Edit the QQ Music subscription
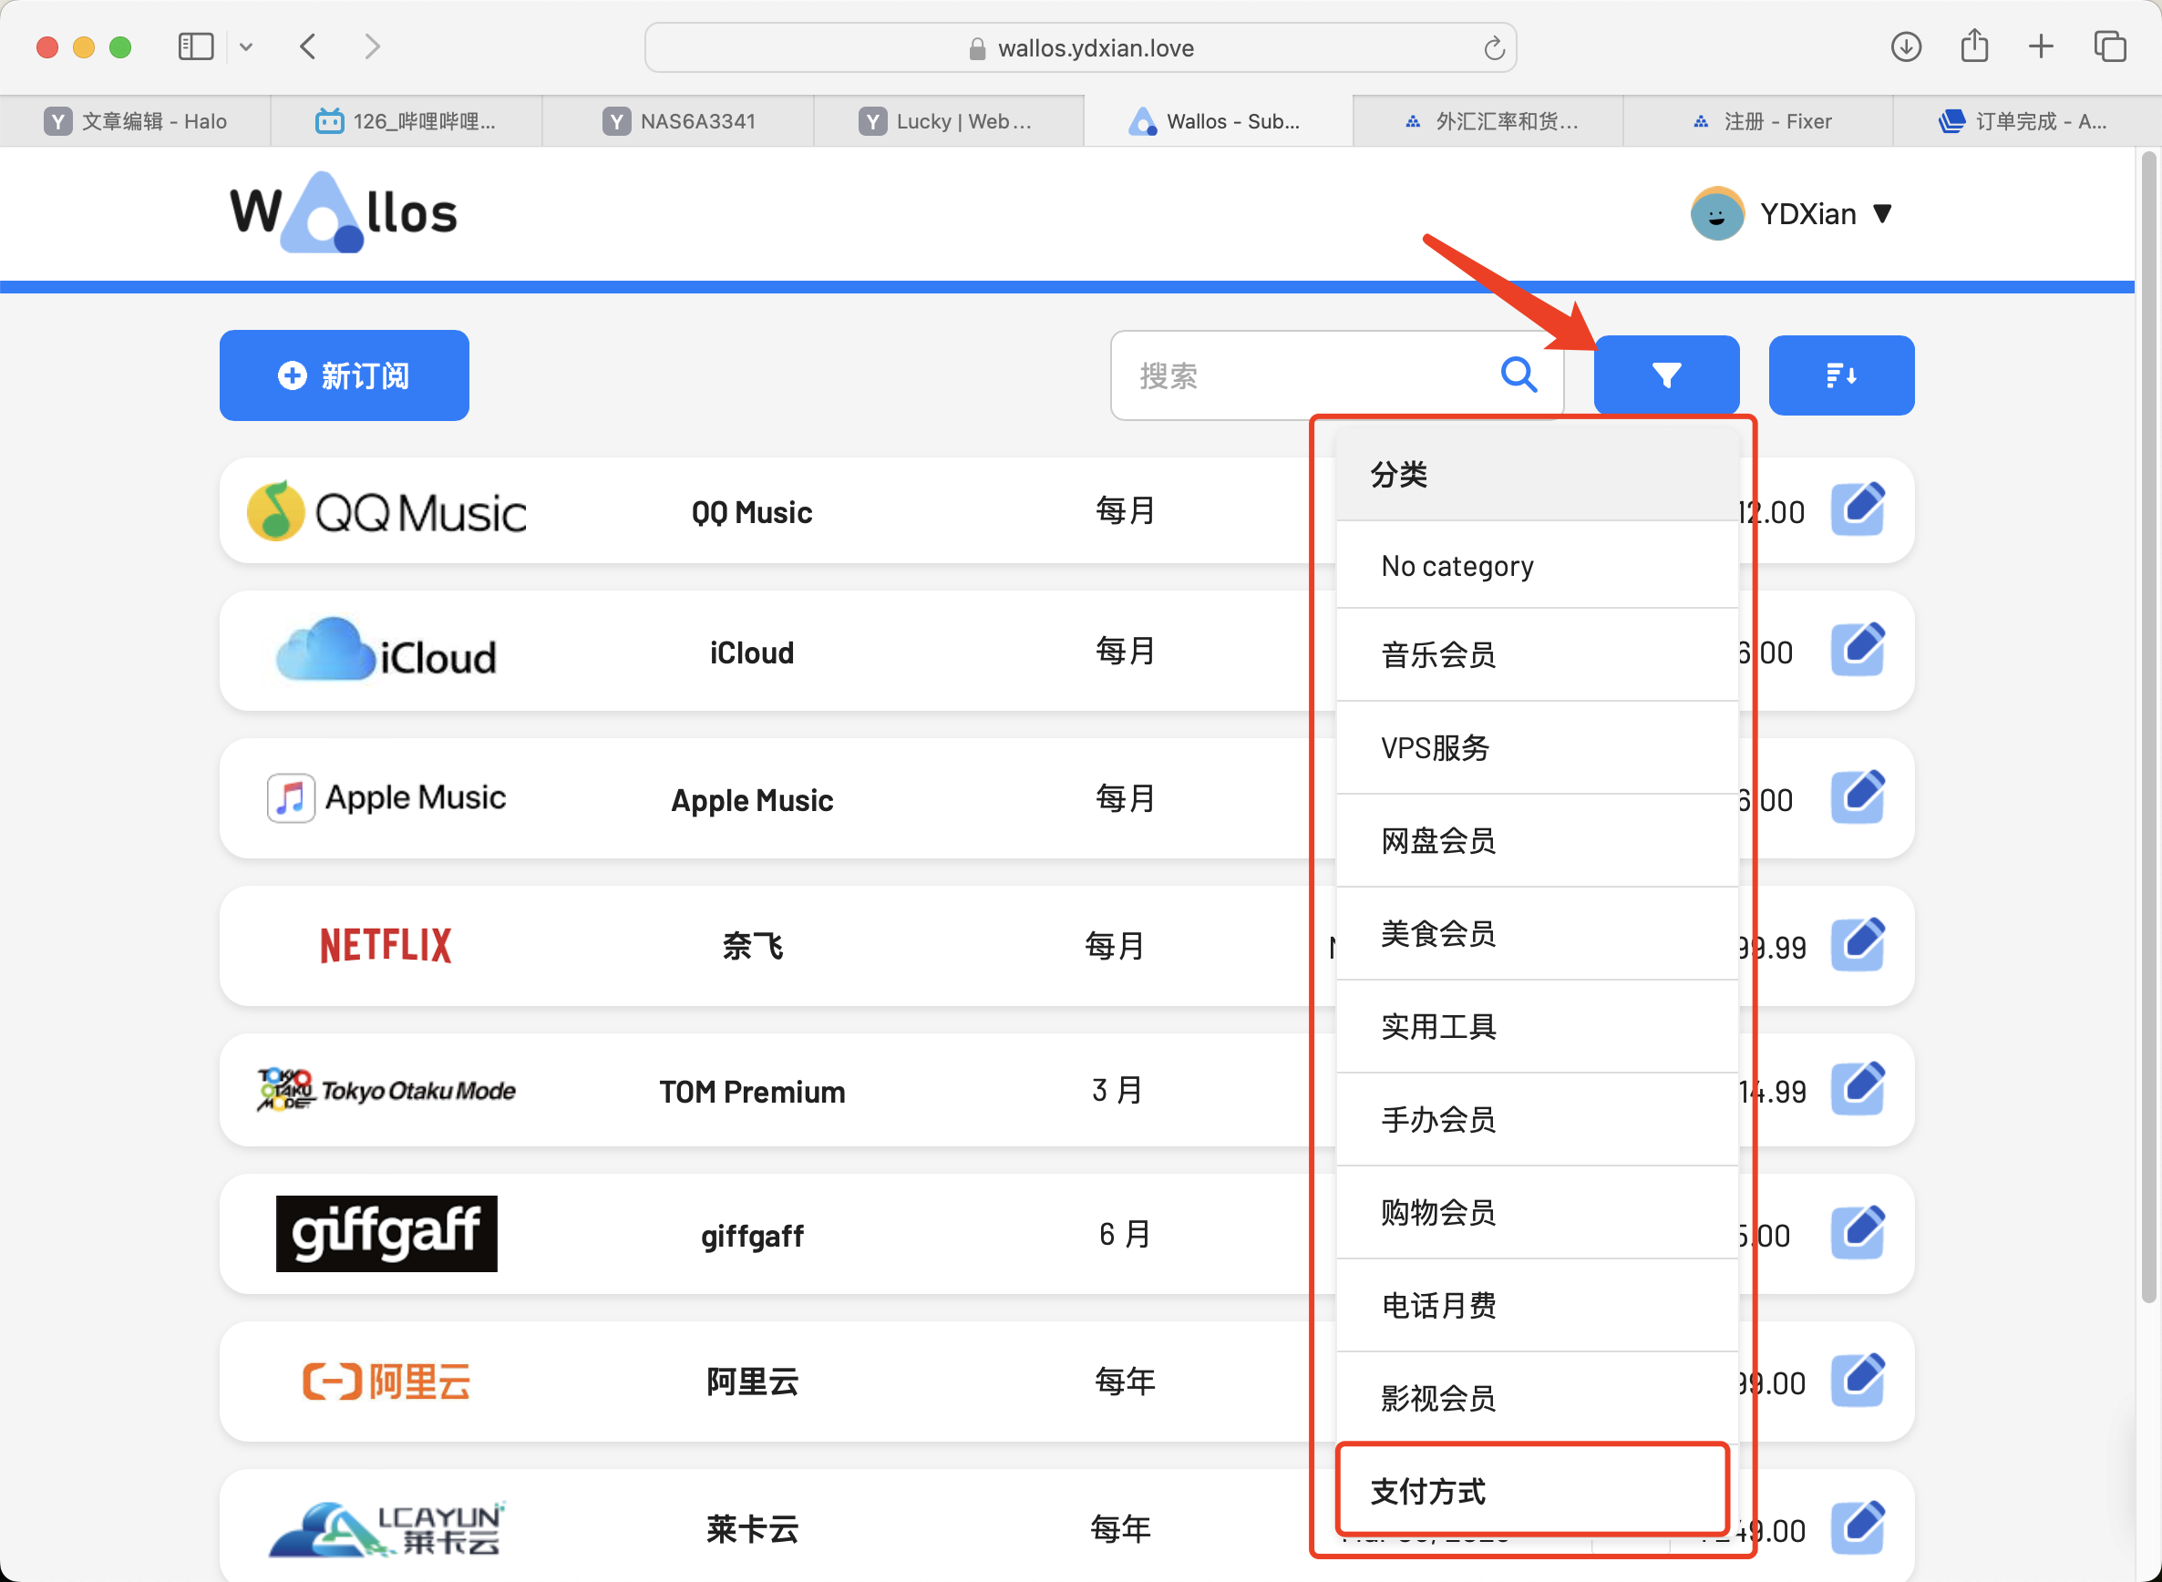This screenshot has height=1582, width=2162. pos(1858,509)
